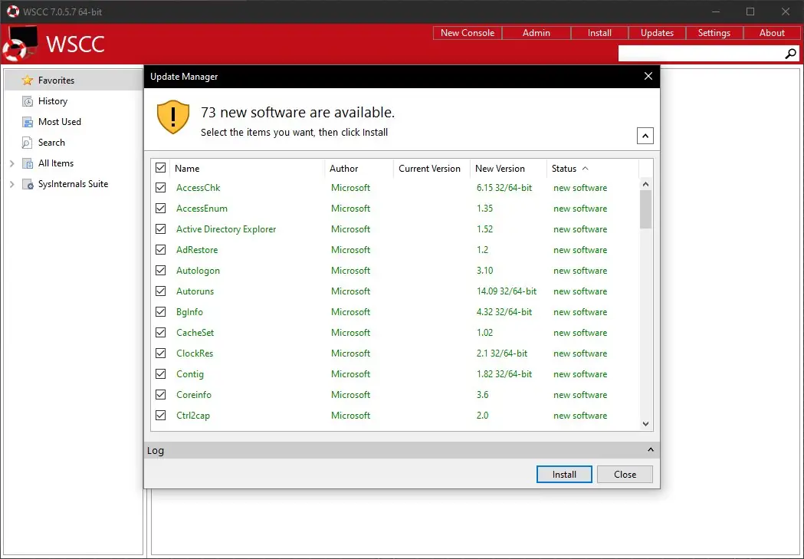Uncheck the Autologon checkbox
The width and height of the screenshot is (804, 559).
click(160, 270)
